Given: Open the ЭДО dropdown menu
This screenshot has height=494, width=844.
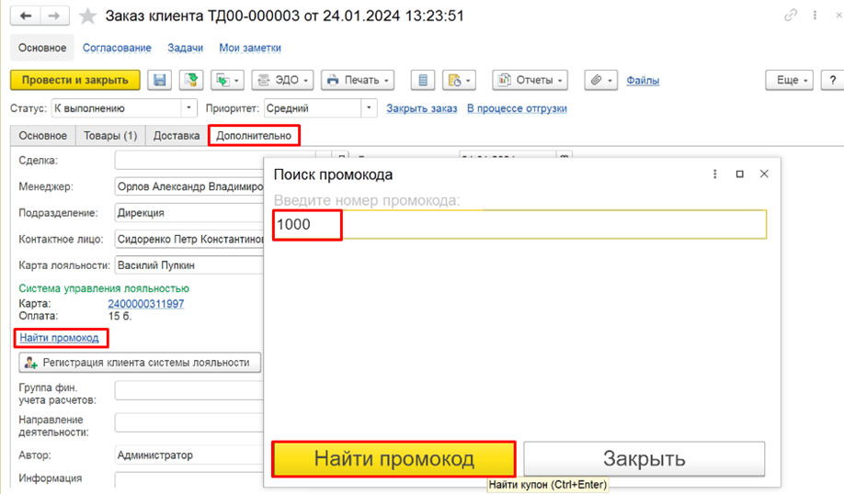Looking at the screenshot, I should tap(282, 80).
